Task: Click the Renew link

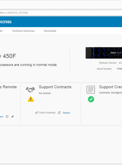Action: 67,113
